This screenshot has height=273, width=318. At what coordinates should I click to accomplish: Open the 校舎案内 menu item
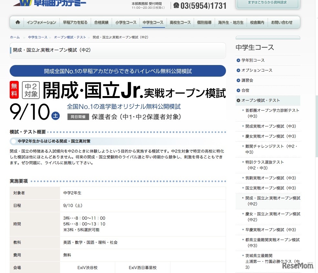[257, 22]
